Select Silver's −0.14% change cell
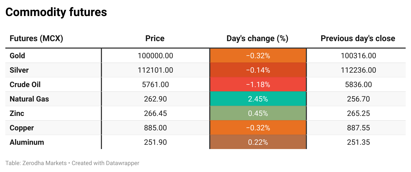Viewport: 411px width, 172px height. point(258,70)
